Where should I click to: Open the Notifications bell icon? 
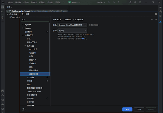160,7
